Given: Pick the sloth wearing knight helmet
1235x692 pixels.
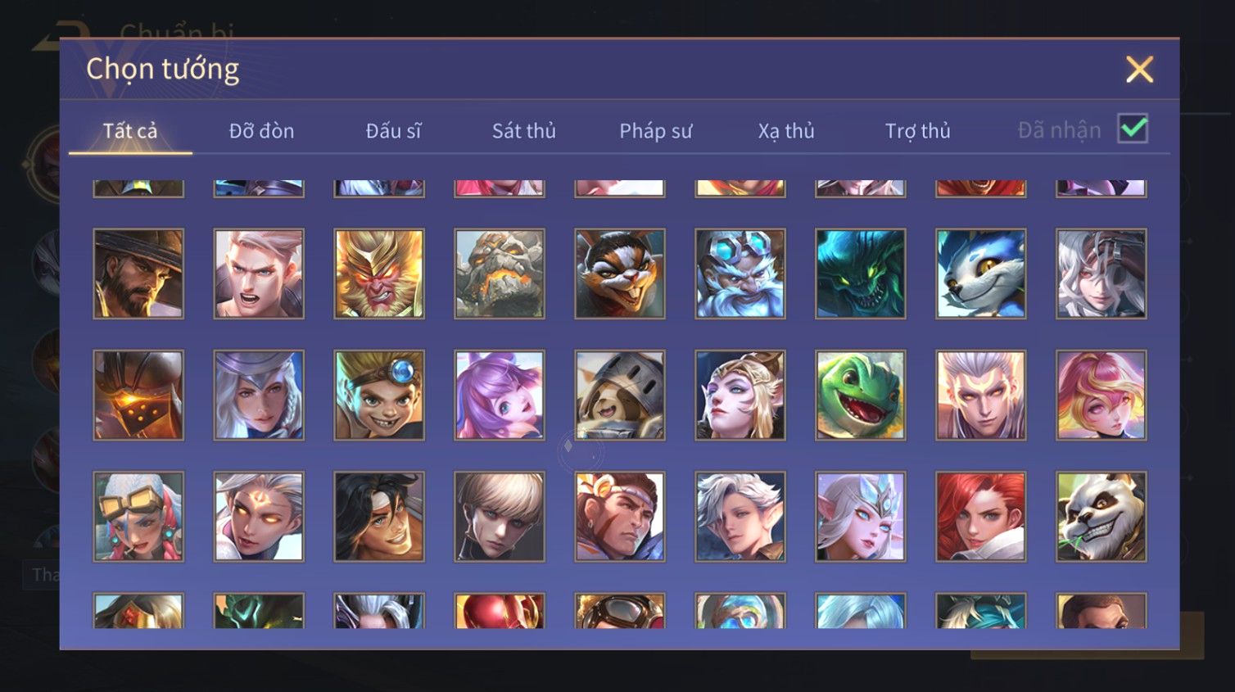Looking at the screenshot, I should (x=620, y=395).
